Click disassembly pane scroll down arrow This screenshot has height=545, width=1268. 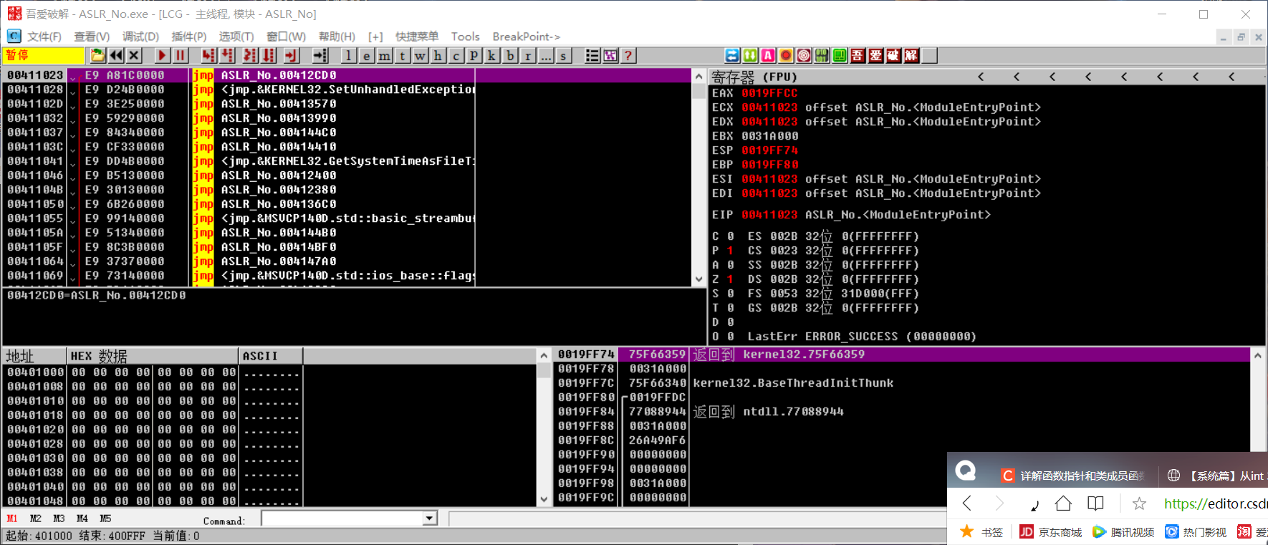(x=699, y=279)
